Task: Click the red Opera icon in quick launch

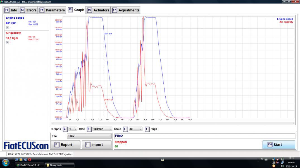Action: 29,160
